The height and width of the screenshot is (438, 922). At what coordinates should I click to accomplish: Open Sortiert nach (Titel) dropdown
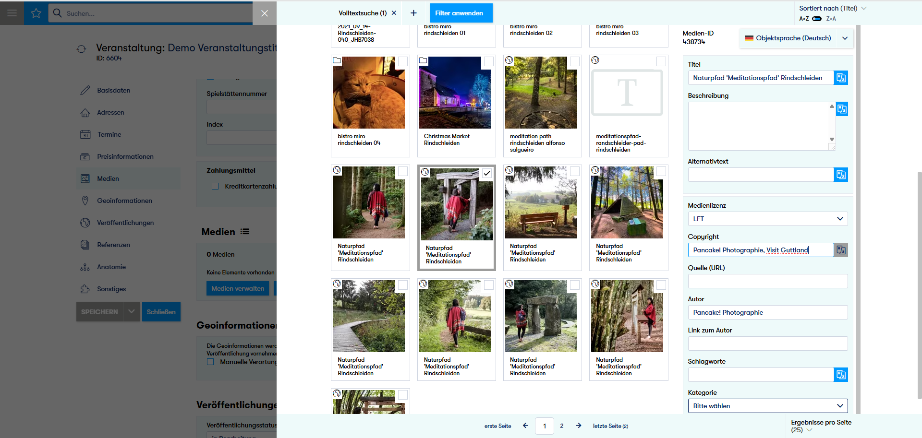833,8
